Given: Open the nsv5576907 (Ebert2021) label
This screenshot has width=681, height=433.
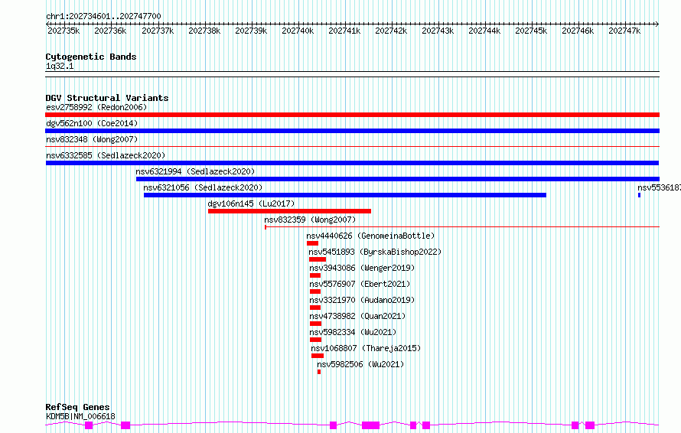Looking at the screenshot, I should [x=360, y=284].
